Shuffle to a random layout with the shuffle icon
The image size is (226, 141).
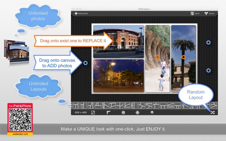coord(213,112)
